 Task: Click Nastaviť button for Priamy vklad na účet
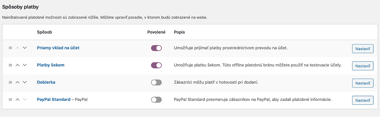[363, 49]
